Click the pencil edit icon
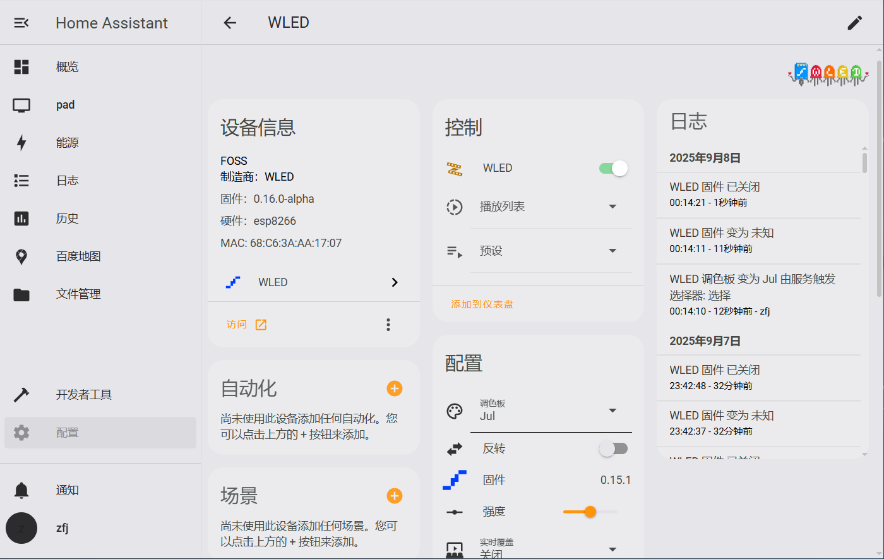884x559 pixels. coord(854,23)
